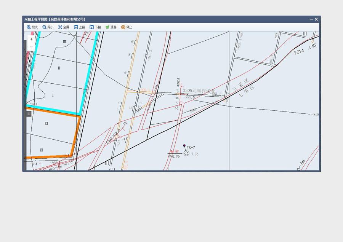
Task: Click the window title 采掘工程平面图
Action: click(x=54, y=19)
